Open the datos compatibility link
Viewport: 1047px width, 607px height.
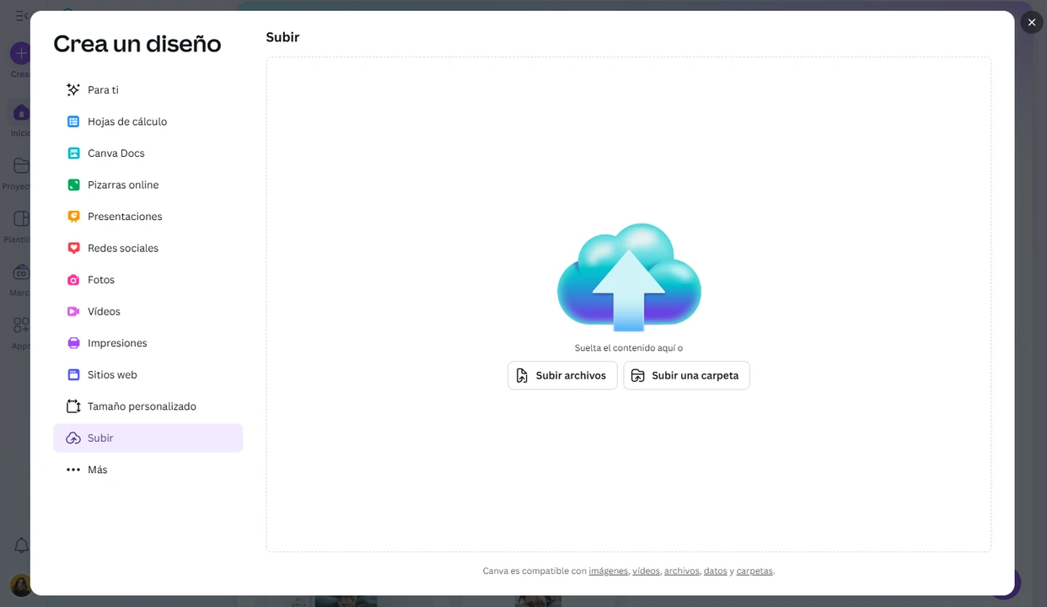point(715,571)
